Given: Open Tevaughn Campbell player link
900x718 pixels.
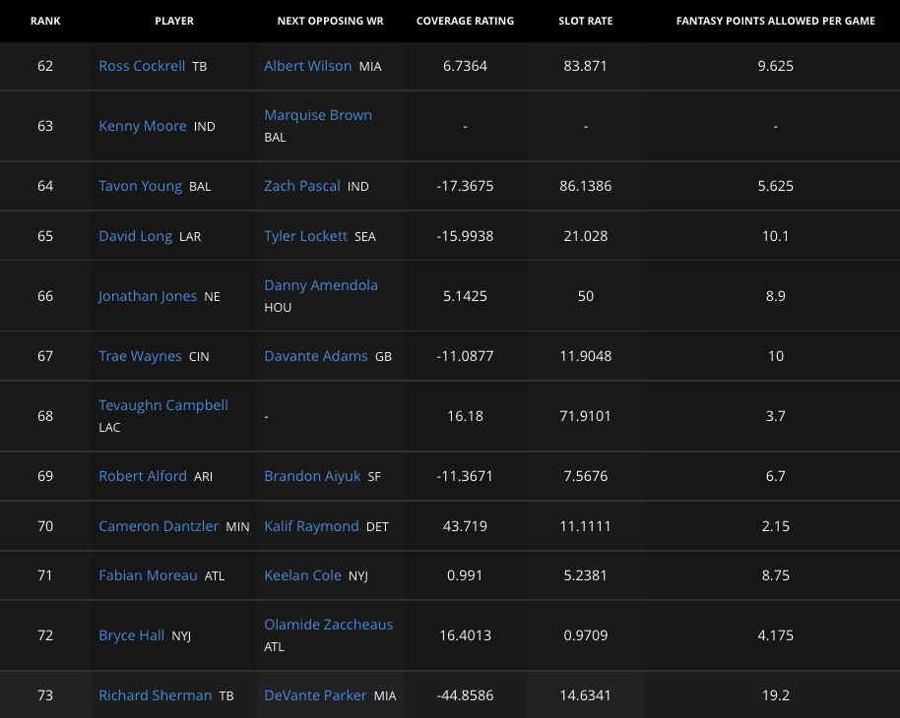Looking at the screenshot, I should click(163, 405).
